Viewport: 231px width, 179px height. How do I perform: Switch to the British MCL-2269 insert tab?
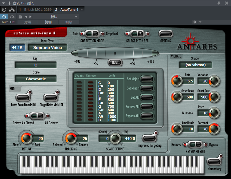tap(35, 10)
